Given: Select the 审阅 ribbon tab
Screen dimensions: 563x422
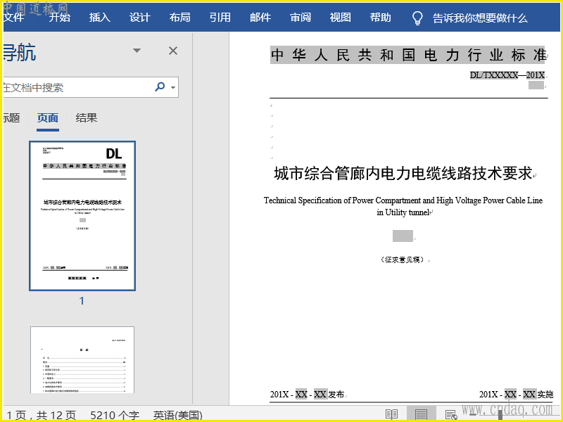Looking at the screenshot, I should tap(301, 17).
